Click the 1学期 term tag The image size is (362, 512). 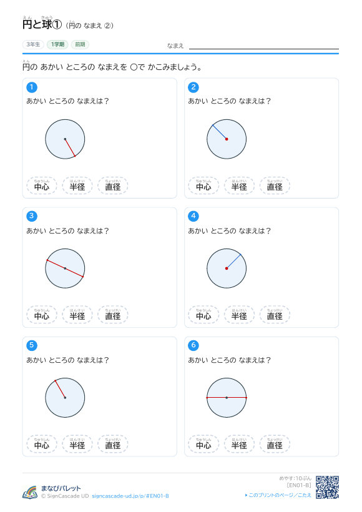57,44
